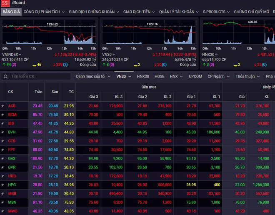Pin the MWG stock row
This screenshot has width=275, height=215.
(x=2, y=211)
